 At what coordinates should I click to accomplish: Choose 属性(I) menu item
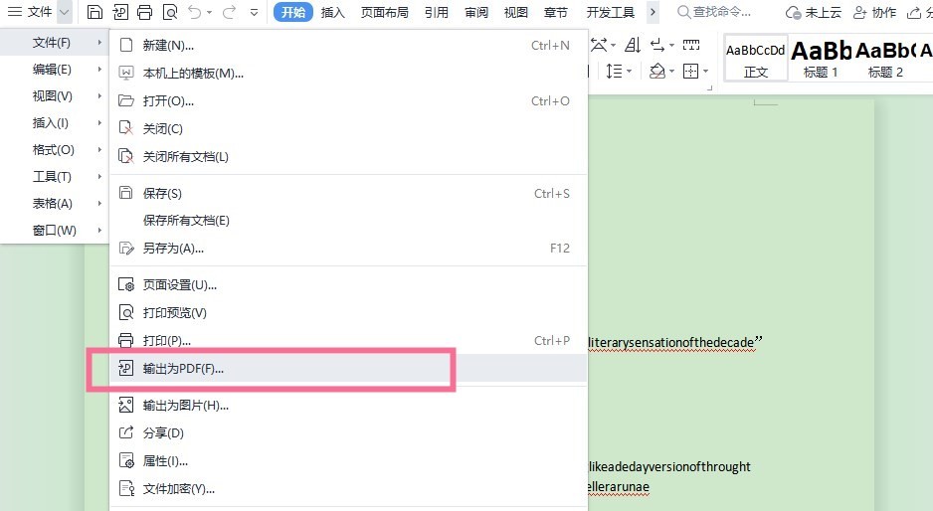click(349, 461)
